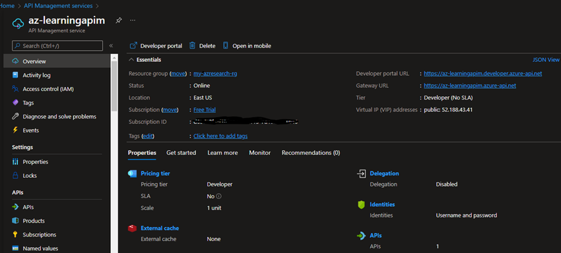
Task: Select the Properties tab
Action: click(x=142, y=153)
